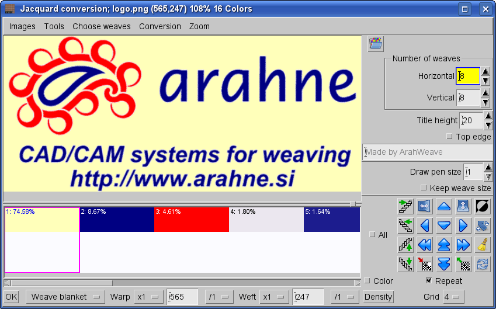The width and height of the screenshot is (496, 309).
Task: Mirror weave vertically with flip icon
Action: (x=463, y=207)
